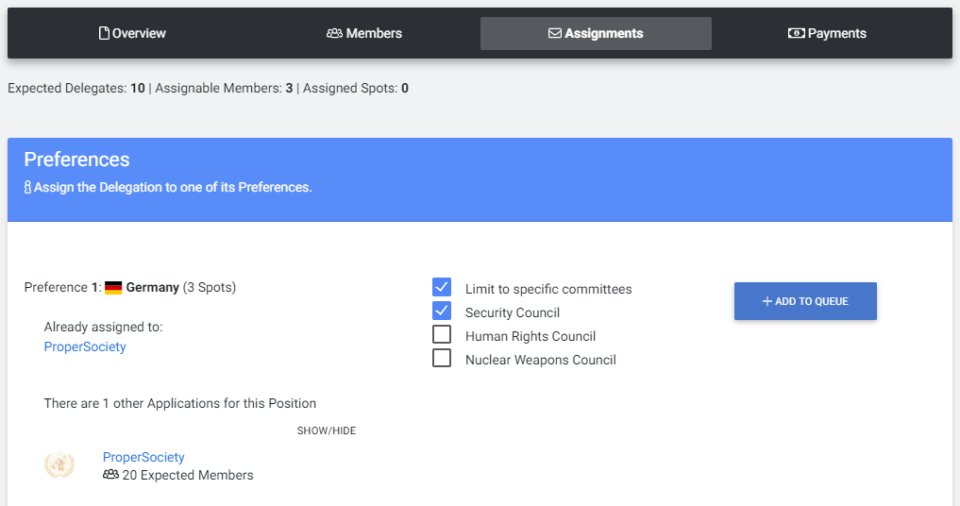This screenshot has height=506, width=960.
Task: Enable the Nuclear Weapons Council checkbox
Action: [x=442, y=358]
